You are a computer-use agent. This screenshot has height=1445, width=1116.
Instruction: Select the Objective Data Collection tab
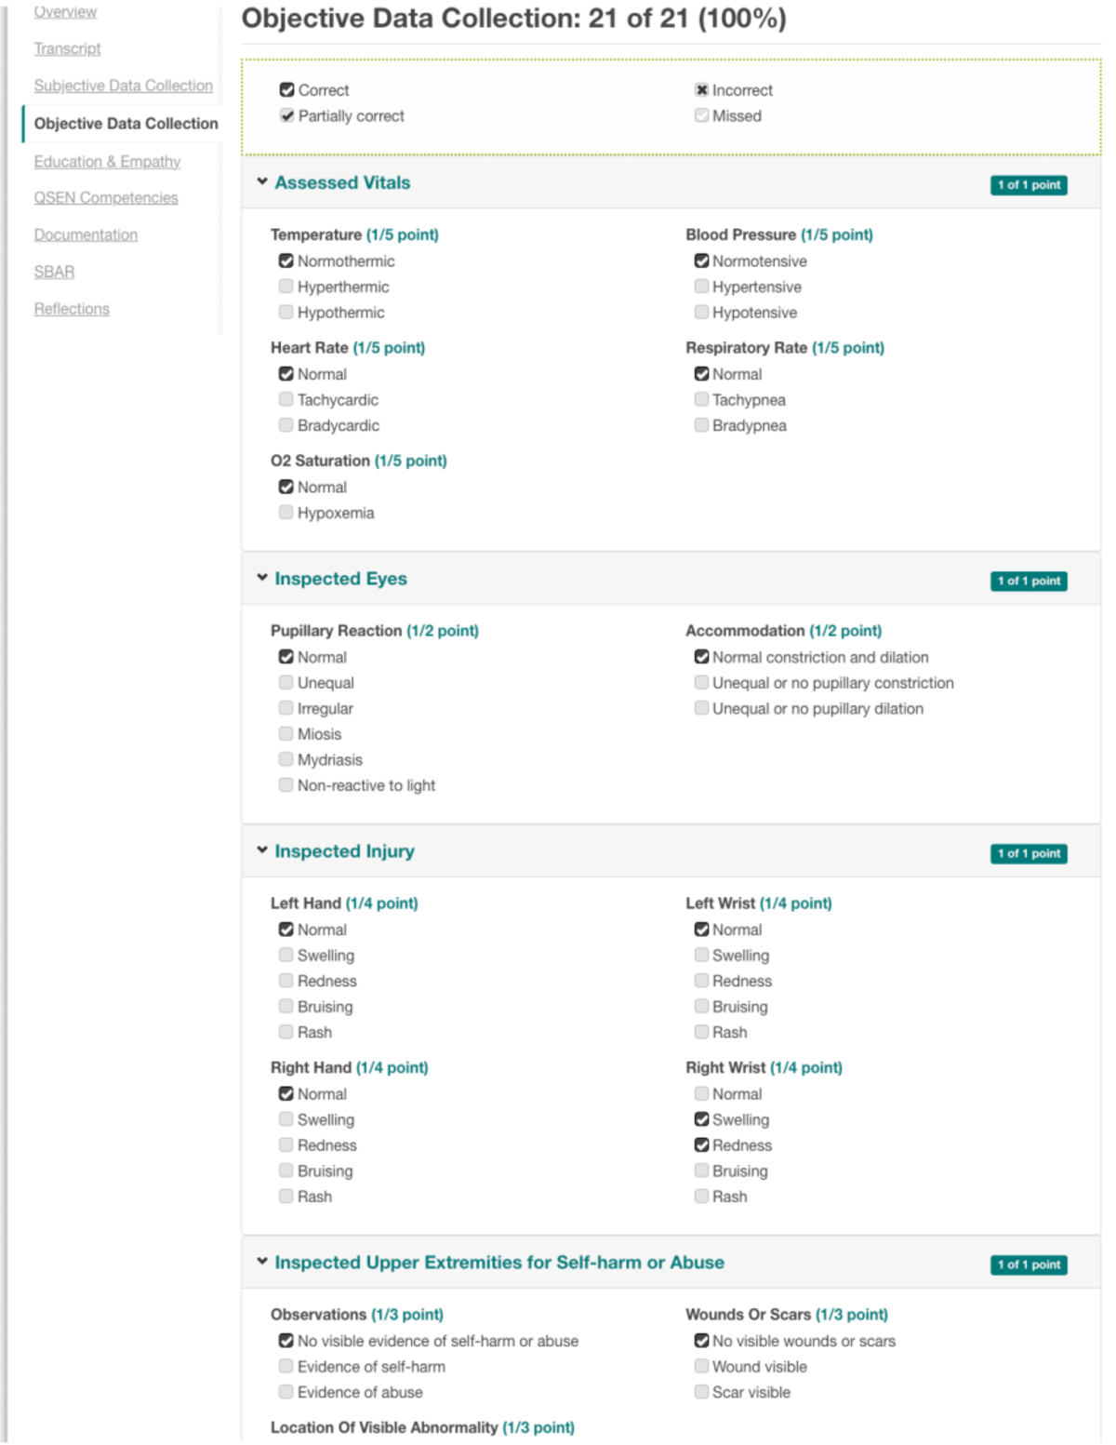pyautogui.click(x=126, y=124)
